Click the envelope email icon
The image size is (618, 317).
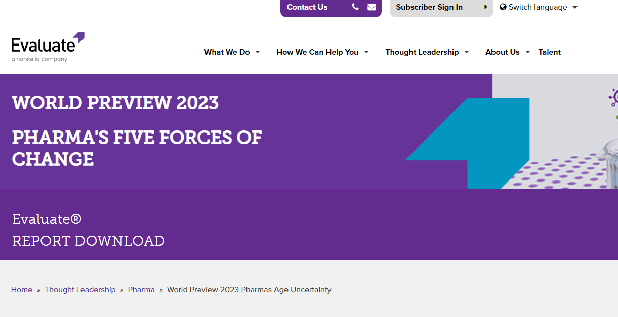[372, 7]
